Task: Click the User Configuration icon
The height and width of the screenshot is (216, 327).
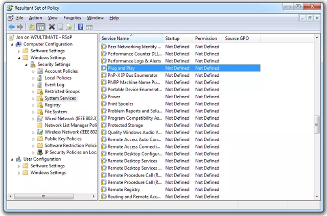Action: (18, 159)
